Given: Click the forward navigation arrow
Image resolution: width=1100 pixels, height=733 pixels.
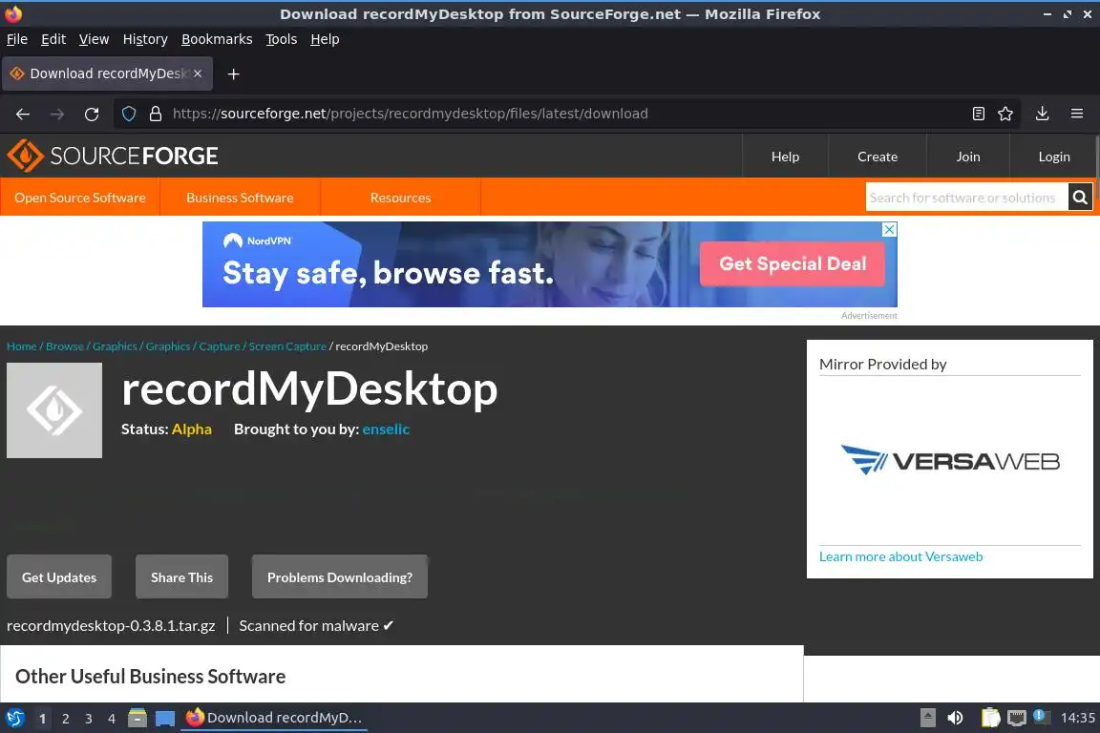Looking at the screenshot, I should (x=57, y=114).
